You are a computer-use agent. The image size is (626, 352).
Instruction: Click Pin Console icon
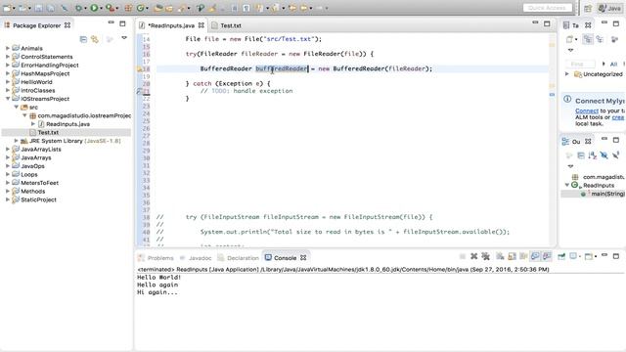tap(561, 256)
